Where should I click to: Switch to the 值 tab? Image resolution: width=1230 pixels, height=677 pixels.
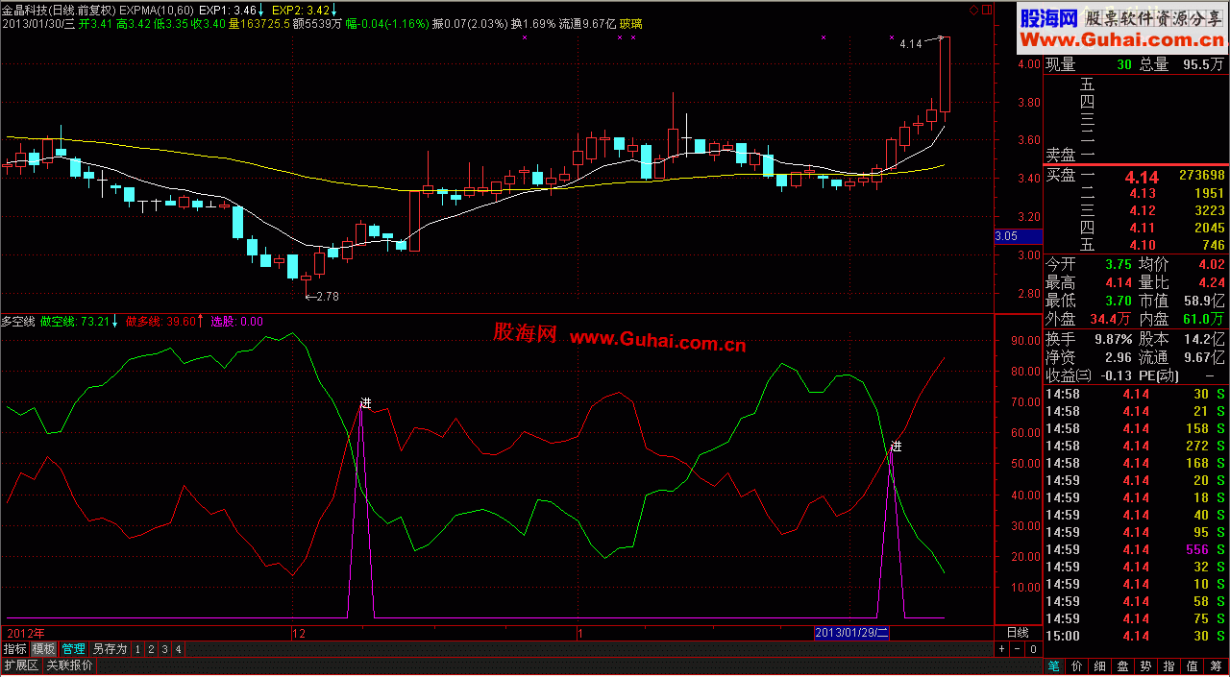pyautogui.click(x=1193, y=665)
